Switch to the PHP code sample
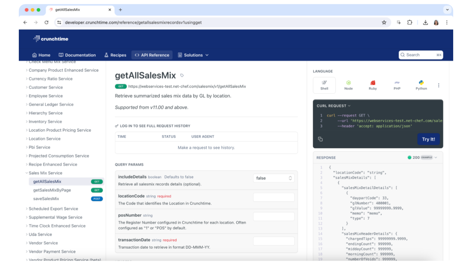The image size is (472, 265). 397,85
